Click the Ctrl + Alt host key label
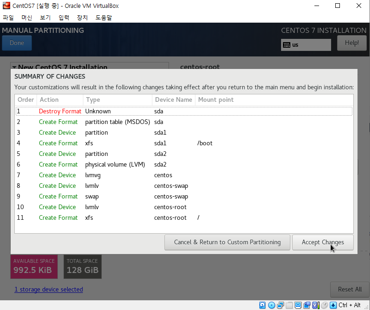 (350, 305)
